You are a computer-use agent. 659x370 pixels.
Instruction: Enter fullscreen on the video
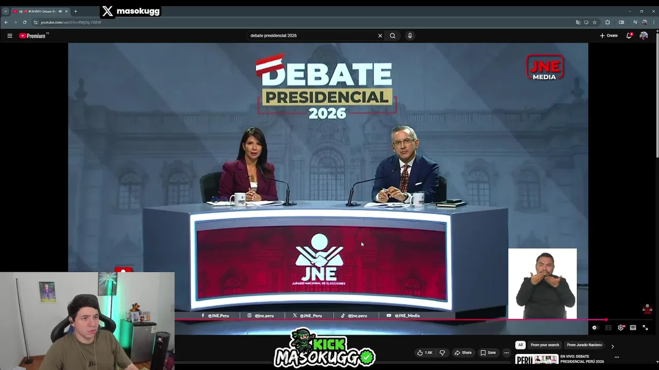point(645,327)
